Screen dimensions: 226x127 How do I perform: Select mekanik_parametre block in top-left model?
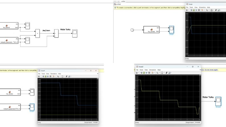click(9, 40)
